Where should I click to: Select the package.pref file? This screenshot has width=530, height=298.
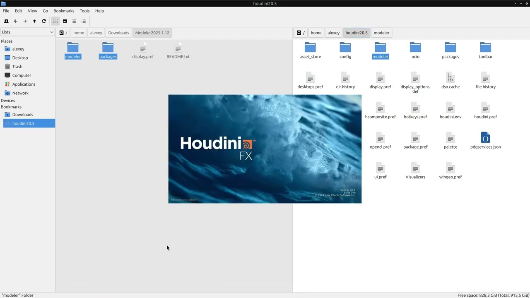415,141
